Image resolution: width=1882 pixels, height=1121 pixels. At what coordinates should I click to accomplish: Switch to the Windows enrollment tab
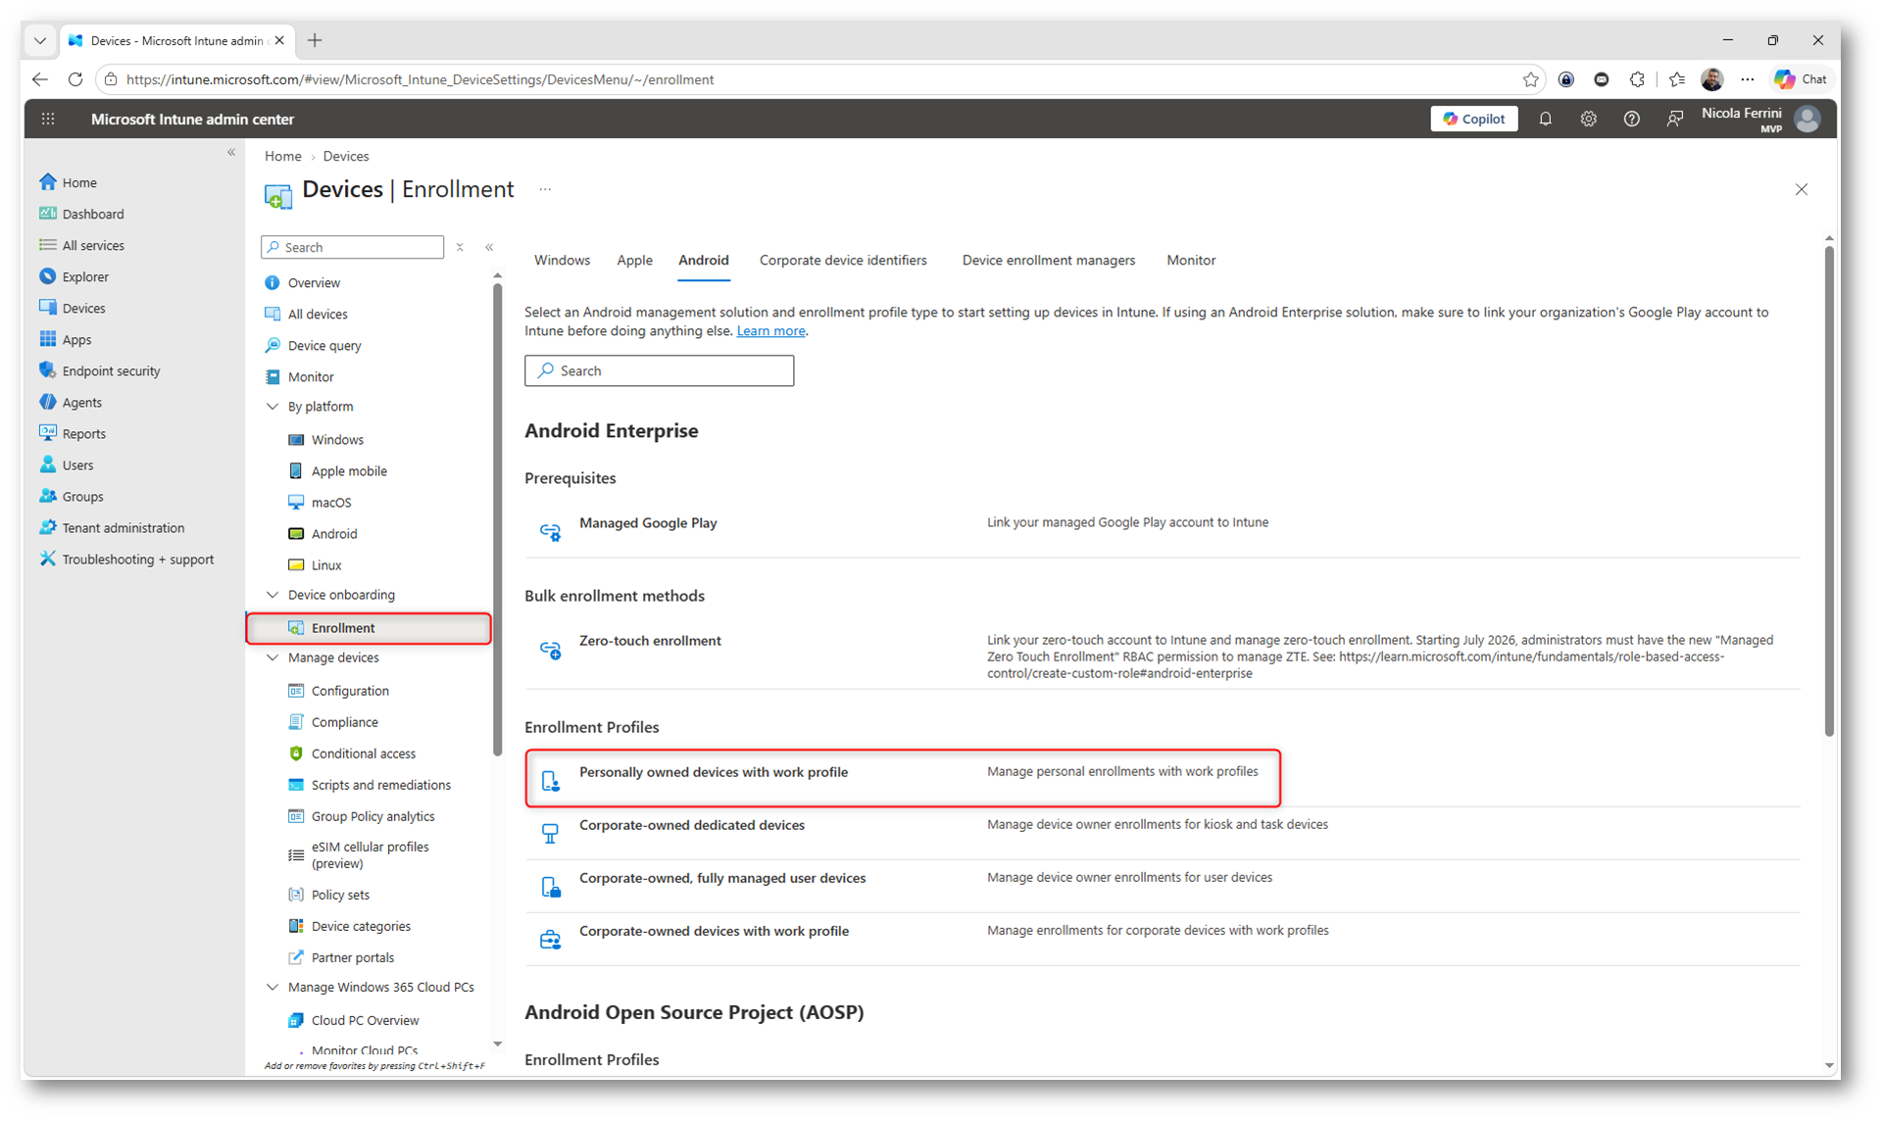(x=562, y=261)
